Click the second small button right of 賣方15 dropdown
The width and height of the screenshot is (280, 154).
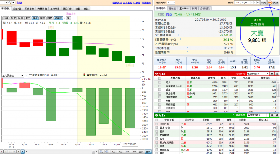click(x=277, y=115)
